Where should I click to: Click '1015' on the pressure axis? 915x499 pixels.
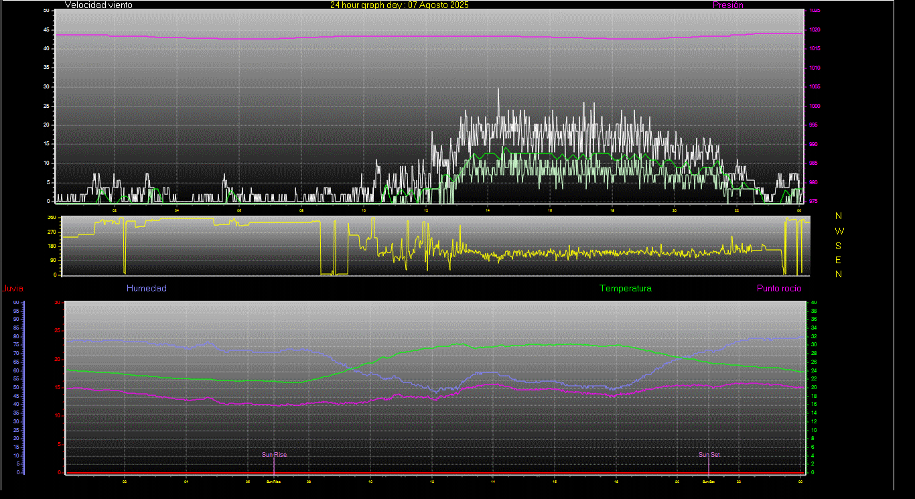point(815,49)
